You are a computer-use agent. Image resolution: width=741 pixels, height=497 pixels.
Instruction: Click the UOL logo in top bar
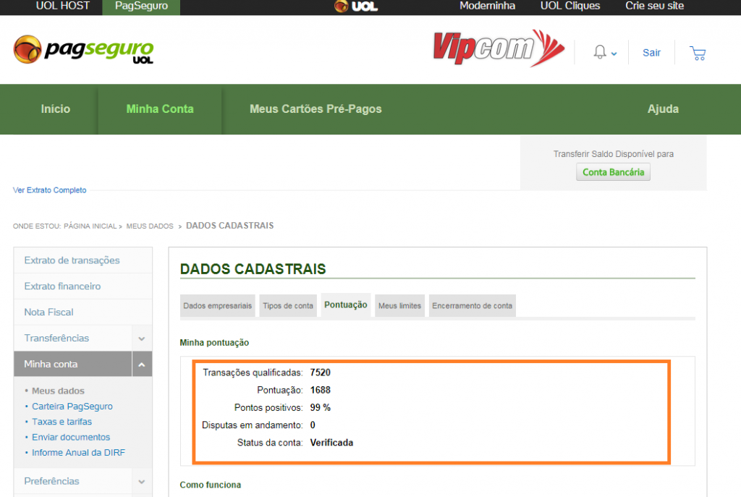(x=356, y=6)
